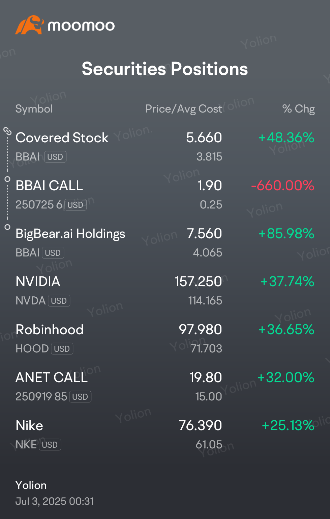Screen dimensions: 330x519
Task: Open the BigBear.ai Holdings position
Action: tap(165, 242)
